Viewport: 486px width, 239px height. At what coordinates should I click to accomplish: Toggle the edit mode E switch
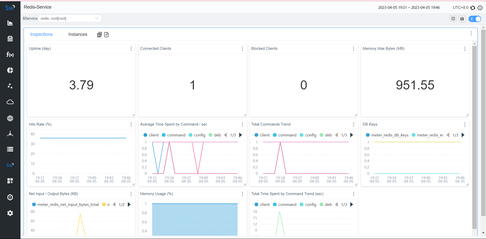pos(475,19)
